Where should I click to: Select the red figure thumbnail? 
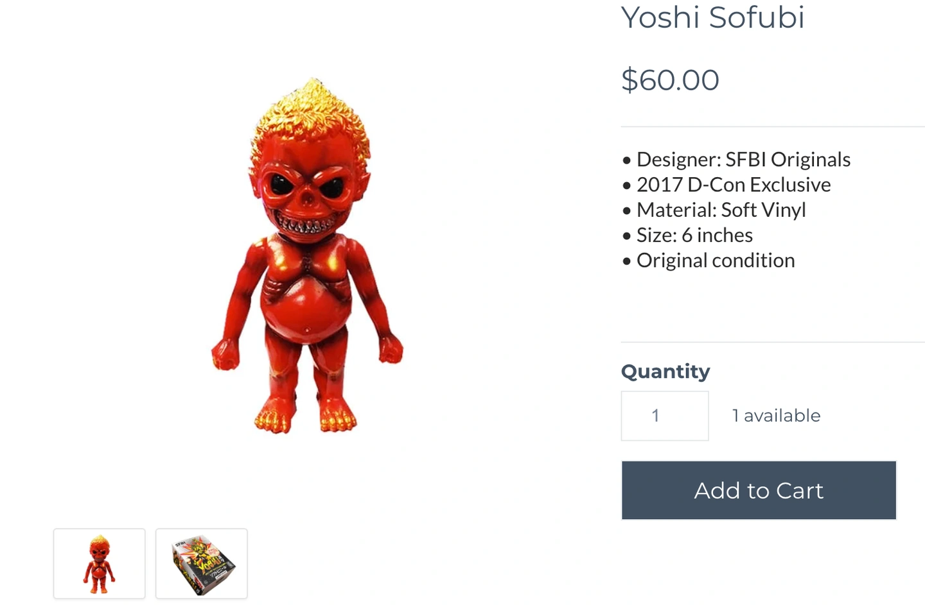[x=100, y=564]
